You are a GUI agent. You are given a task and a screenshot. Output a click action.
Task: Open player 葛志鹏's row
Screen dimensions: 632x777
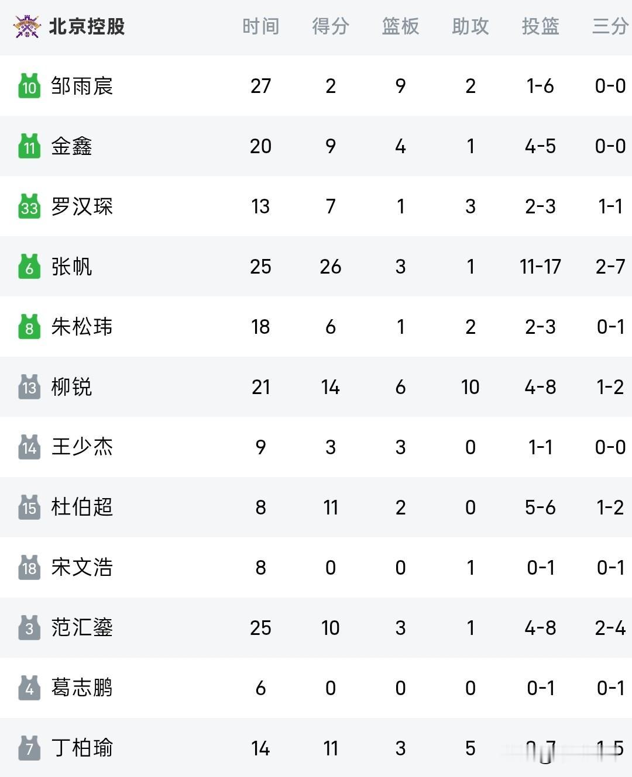click(316, 688)
